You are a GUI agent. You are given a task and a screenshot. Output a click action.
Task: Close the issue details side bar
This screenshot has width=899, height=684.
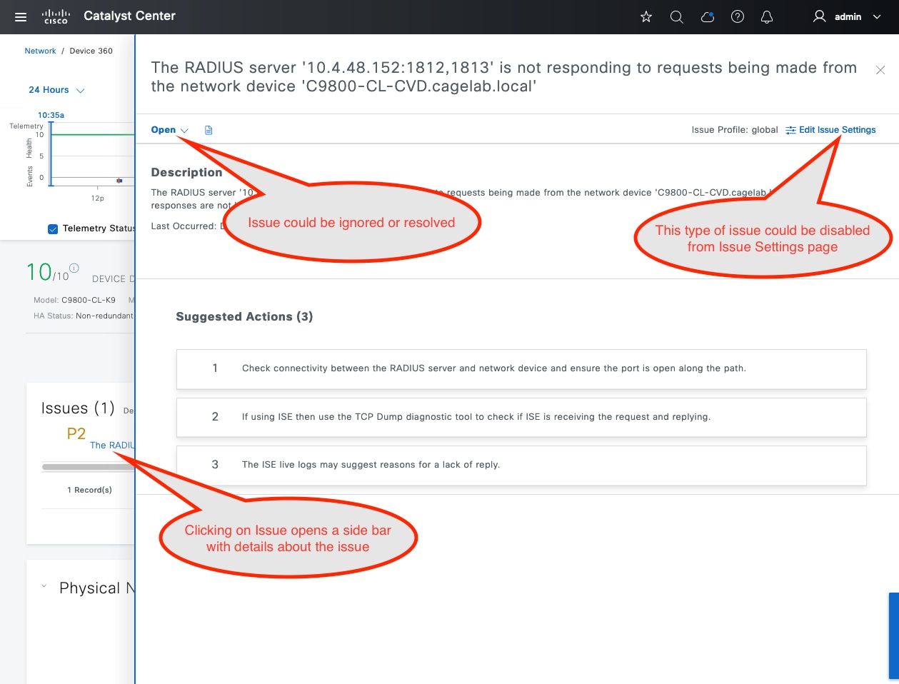pos(880,70)
